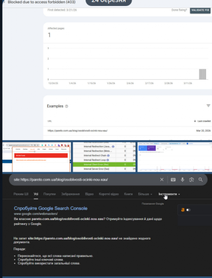Image resolution: width=212 pixels, height=278 pixels.
Task: Select the First detected 3/21/26 text
Action: click(x=62, y=10)
